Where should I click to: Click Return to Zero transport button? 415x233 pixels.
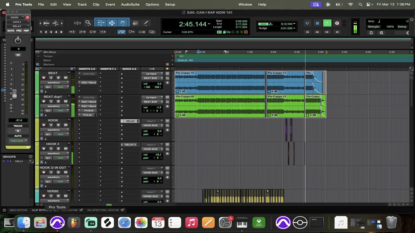click(307, 32)
